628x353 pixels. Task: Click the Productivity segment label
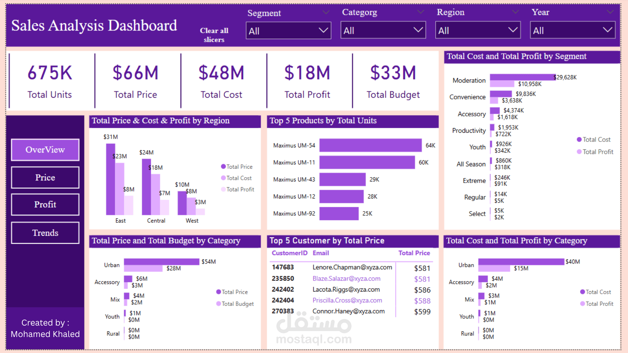(x=469, y=130)
